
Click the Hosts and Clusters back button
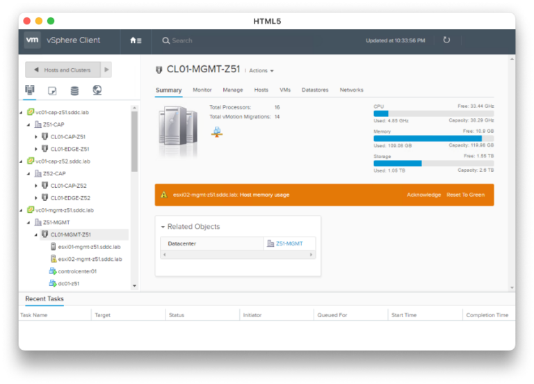(63, 70)
